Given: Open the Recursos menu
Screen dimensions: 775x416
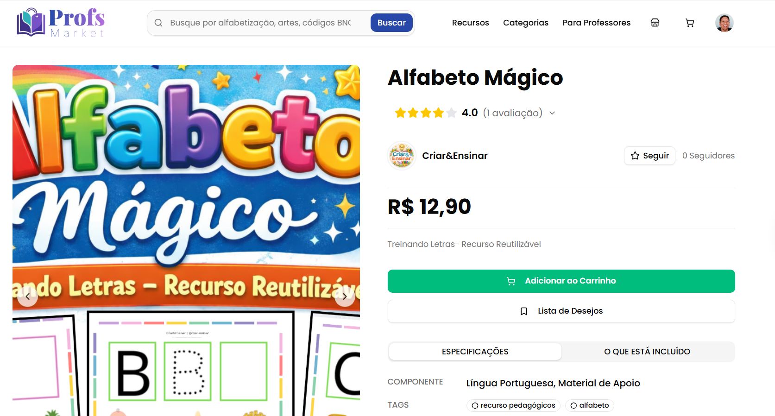Looking at the screenshot, I should pyautogui.click(x=471, y=23).
